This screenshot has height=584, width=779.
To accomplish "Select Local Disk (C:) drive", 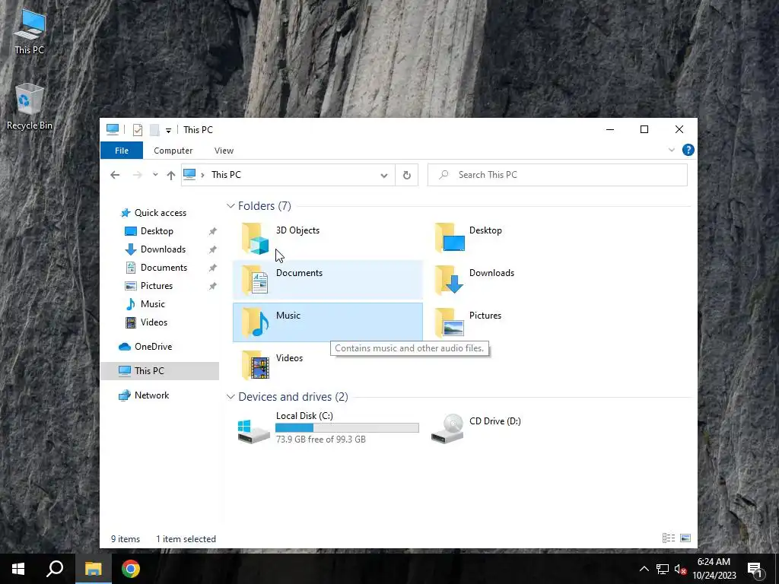I will point(328,429).
